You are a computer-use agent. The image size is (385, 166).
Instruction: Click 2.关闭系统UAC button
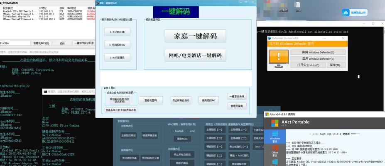pyautogui.click(x=117, y=45)
